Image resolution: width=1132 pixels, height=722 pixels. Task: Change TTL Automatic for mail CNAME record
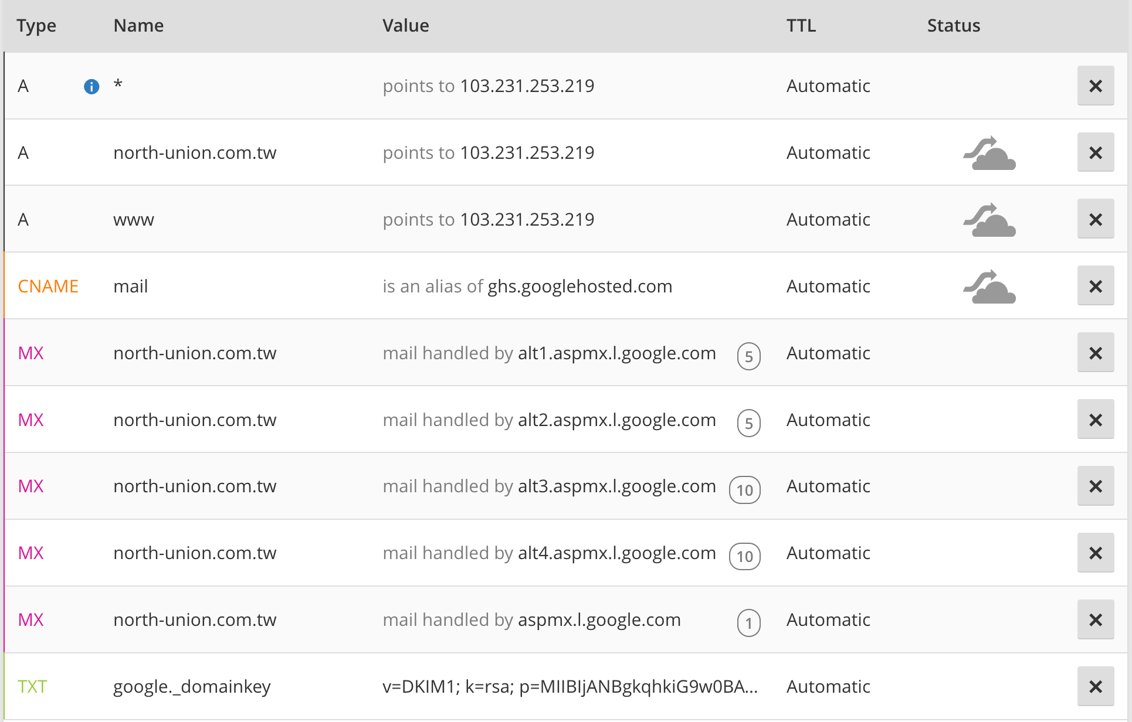(828, 287)
